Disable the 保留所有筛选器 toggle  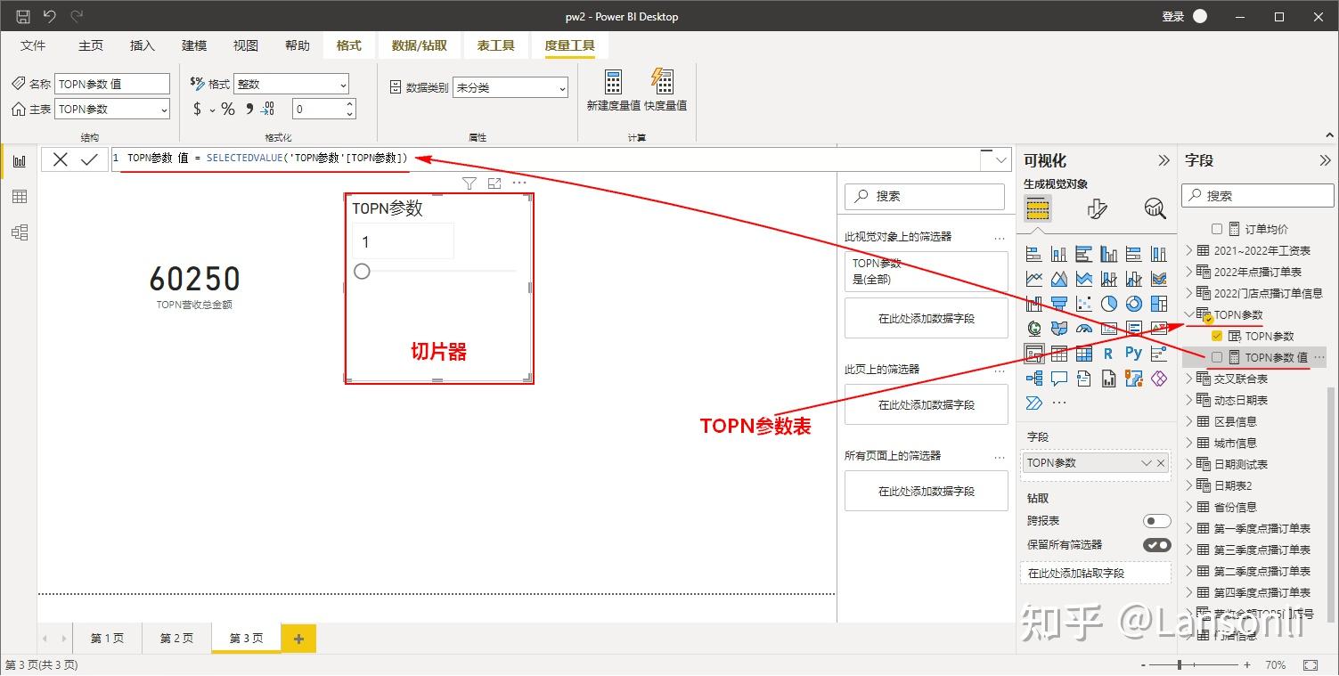tap(1155, 544)
